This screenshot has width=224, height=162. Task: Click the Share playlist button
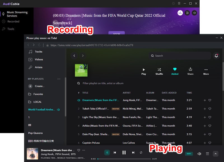(x=190, y=71)
